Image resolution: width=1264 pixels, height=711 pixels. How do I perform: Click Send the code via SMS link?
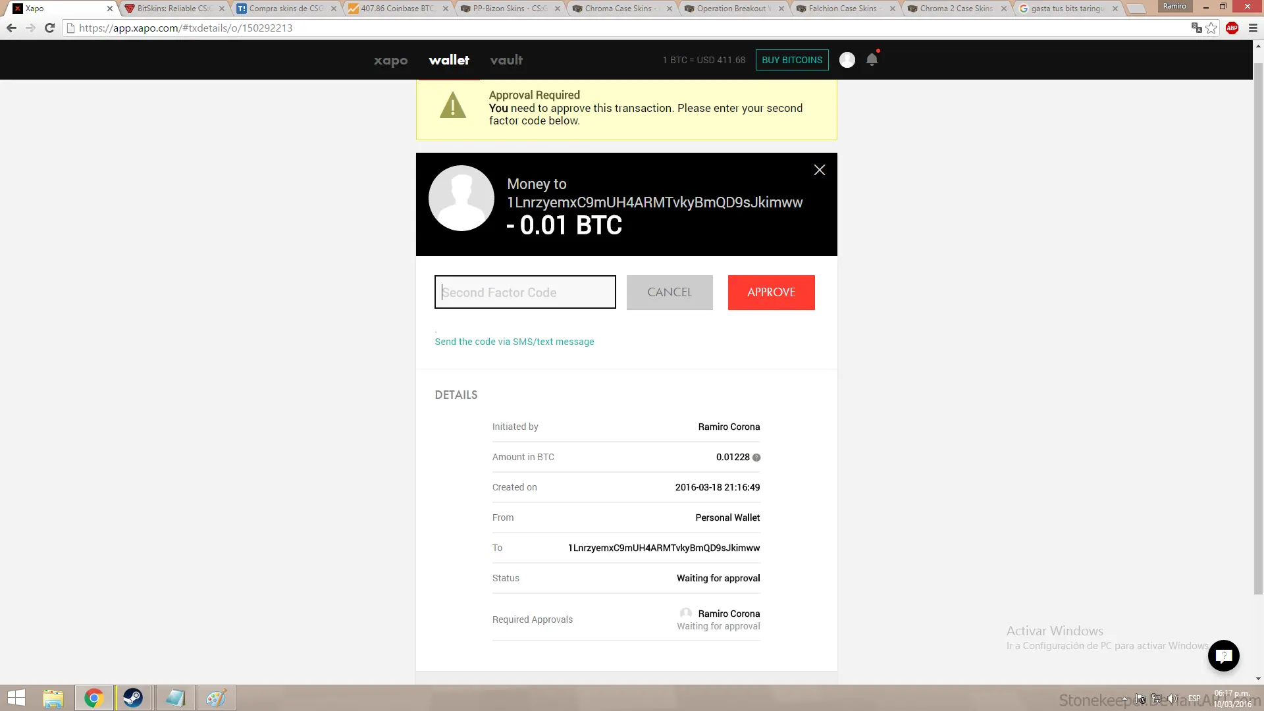514,342
